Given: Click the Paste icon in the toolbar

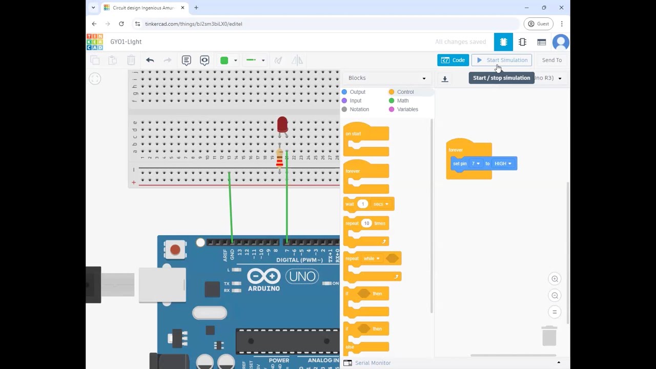Looking at the screenshot, I should pos(113,60).
